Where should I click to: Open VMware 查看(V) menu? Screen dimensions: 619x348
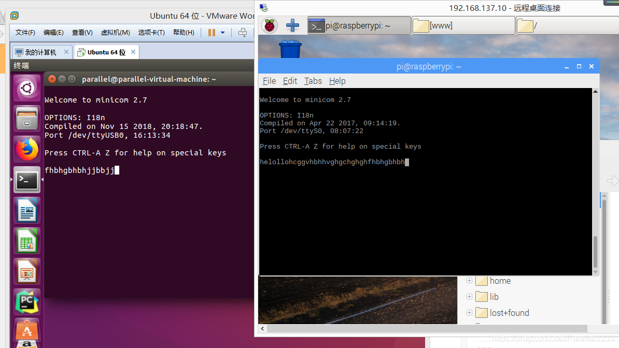[x=82, y=32]
